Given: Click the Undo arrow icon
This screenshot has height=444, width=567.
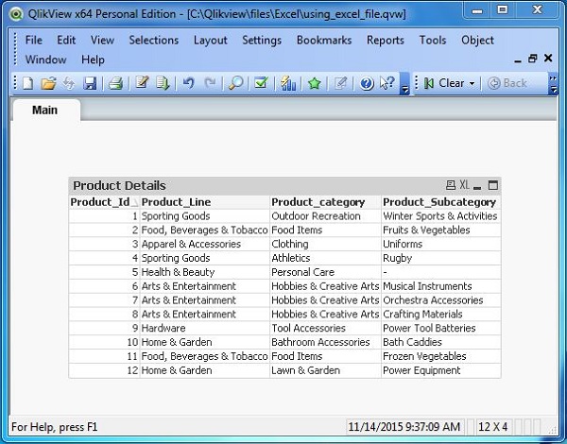Looking at the screenshot, I should coord(188,83).
